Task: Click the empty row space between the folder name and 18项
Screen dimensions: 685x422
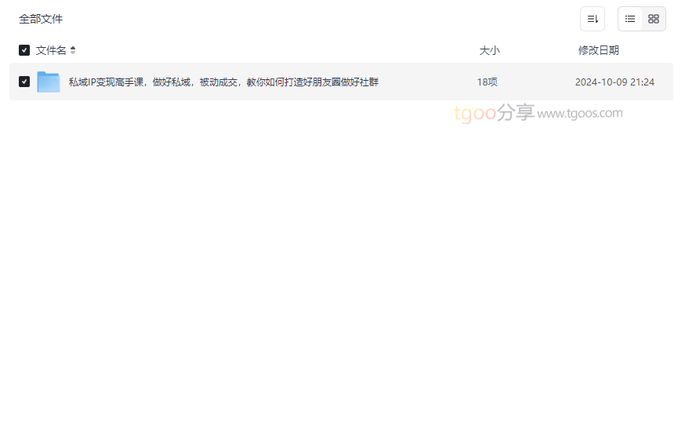Action: [x=427, y=82]
